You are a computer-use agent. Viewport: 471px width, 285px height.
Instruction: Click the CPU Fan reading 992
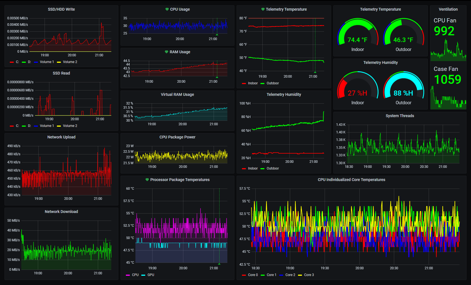tap(444, 31)
